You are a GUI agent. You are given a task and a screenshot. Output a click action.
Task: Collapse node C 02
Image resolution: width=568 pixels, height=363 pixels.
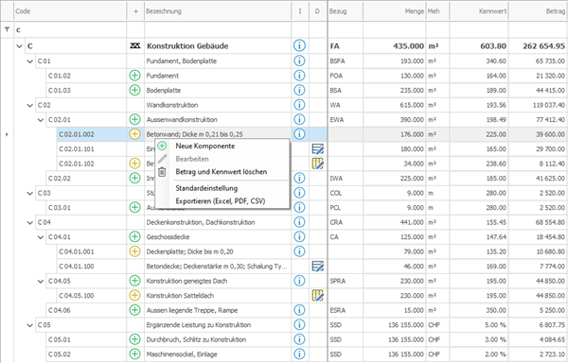29,105
